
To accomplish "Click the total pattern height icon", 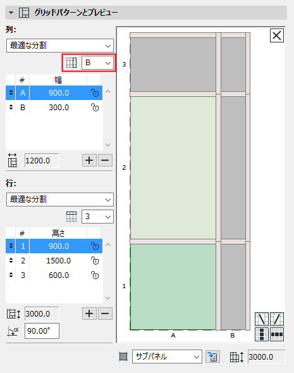I will point(13,313).
